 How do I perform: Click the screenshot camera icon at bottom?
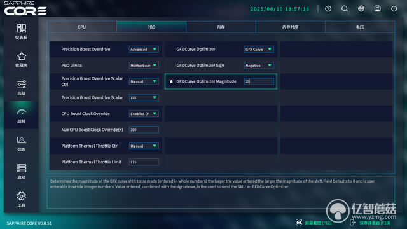click(x=299, y=223)
